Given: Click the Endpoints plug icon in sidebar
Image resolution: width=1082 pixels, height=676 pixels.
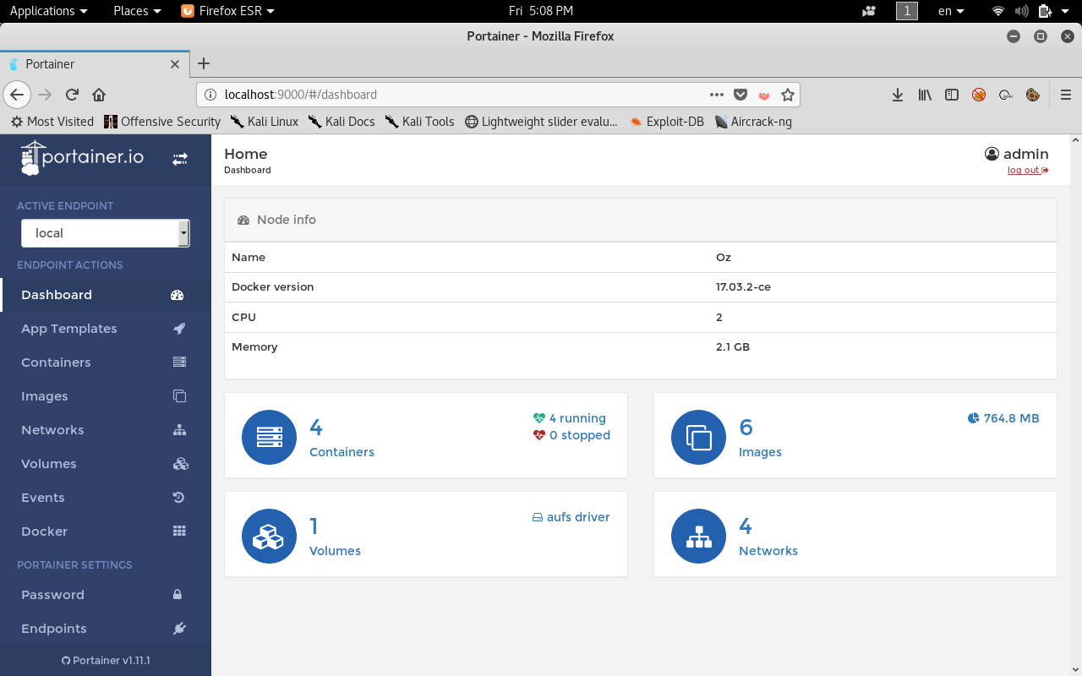Looking at the screenshot, I should [x=179, y=629].
